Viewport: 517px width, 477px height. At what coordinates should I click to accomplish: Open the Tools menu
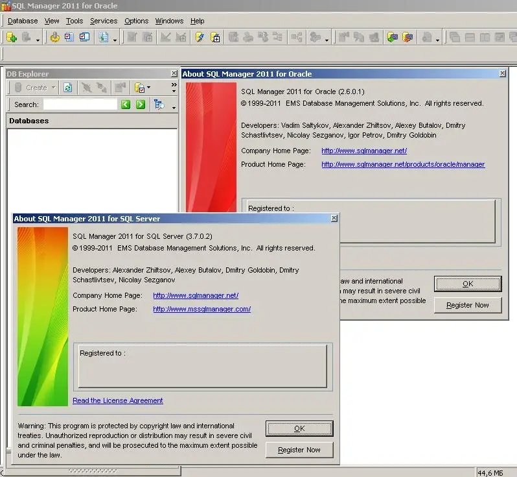[x=75, y=21]
